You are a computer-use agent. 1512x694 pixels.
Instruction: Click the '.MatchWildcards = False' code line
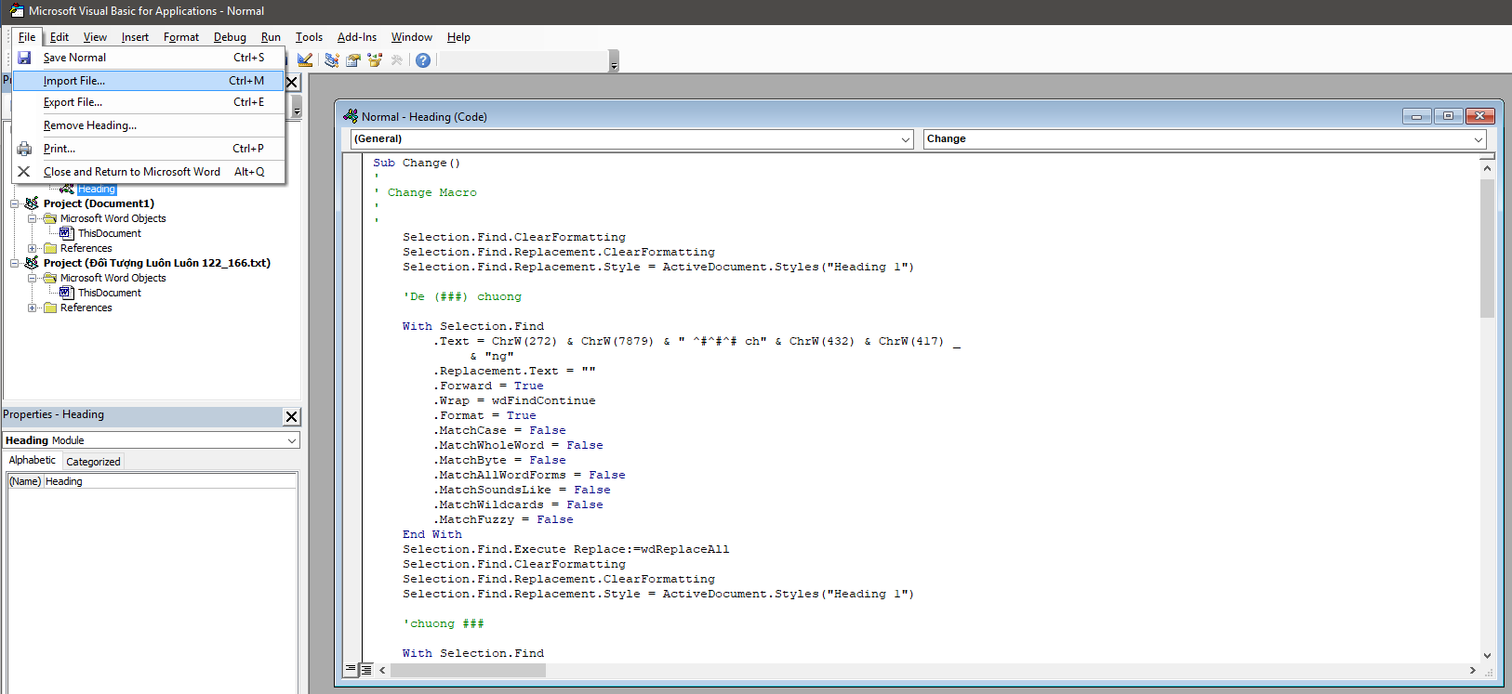[x=518, y=504]
